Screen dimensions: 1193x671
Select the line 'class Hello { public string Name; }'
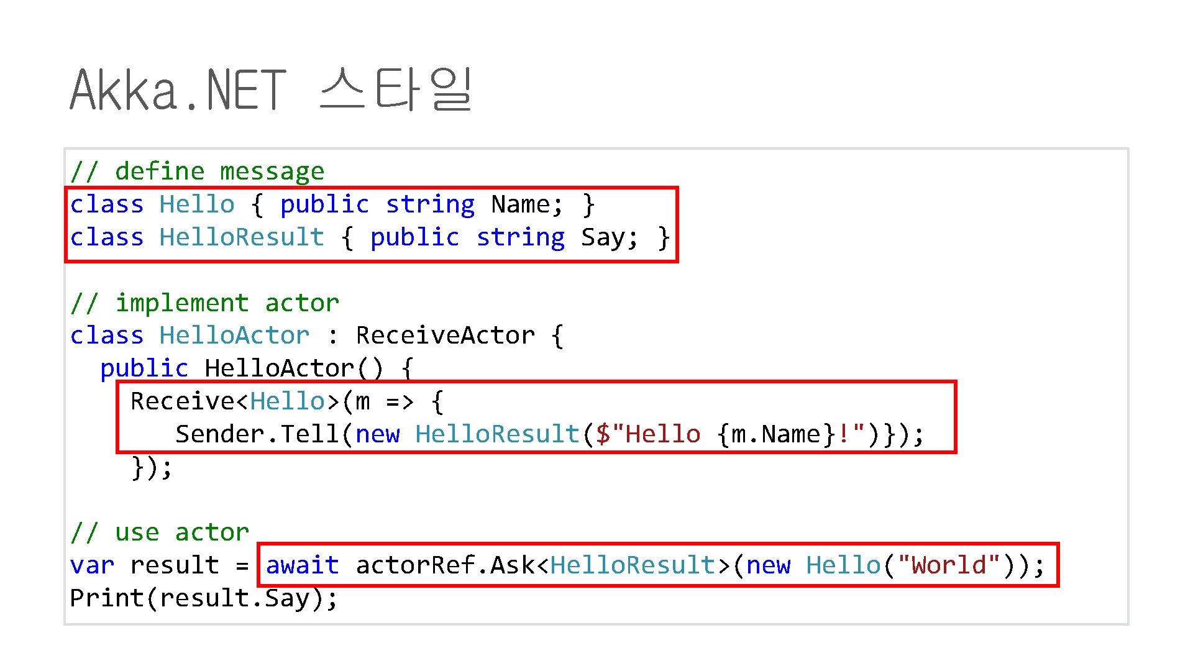click(x=332, y=204)
